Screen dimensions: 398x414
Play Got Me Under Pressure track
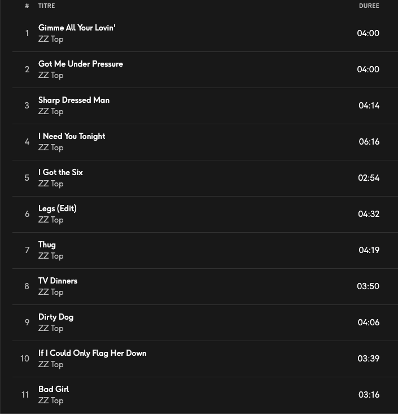pyautogui.click(x=80, y=64)
